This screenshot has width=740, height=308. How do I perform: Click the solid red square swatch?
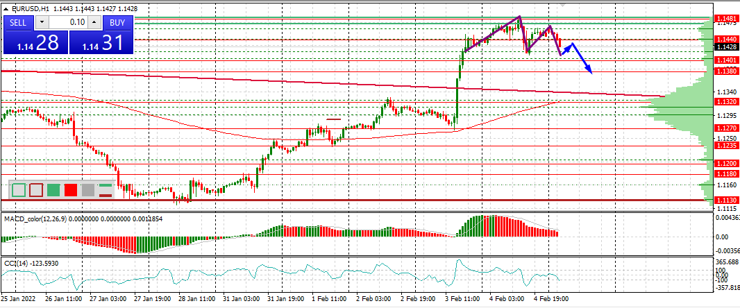pos(70,189)
